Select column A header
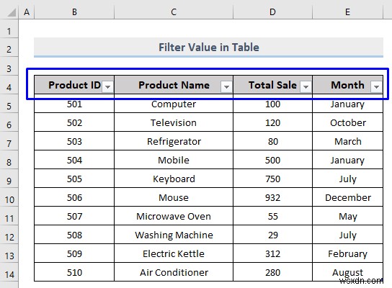 pyautogui.click(x=27, y=12)
